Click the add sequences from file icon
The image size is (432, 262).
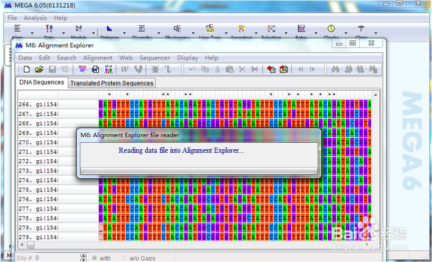284,70
